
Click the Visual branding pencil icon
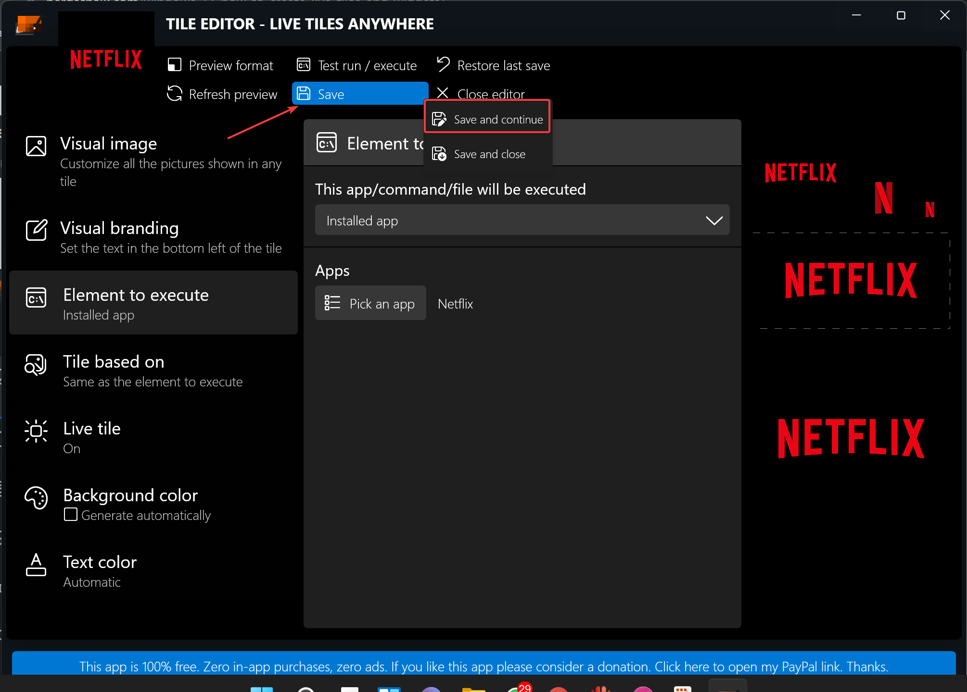click(36, 230)
